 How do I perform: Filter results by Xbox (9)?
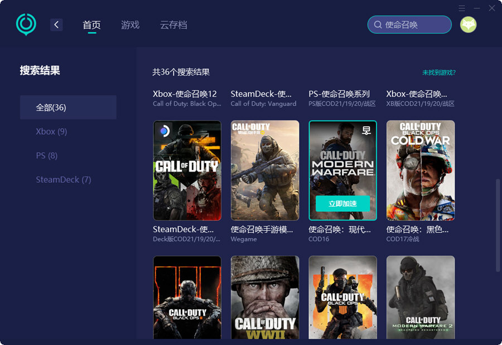tap(51, 132)
